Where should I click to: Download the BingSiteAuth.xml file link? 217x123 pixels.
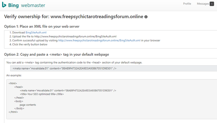coord(36,32)
